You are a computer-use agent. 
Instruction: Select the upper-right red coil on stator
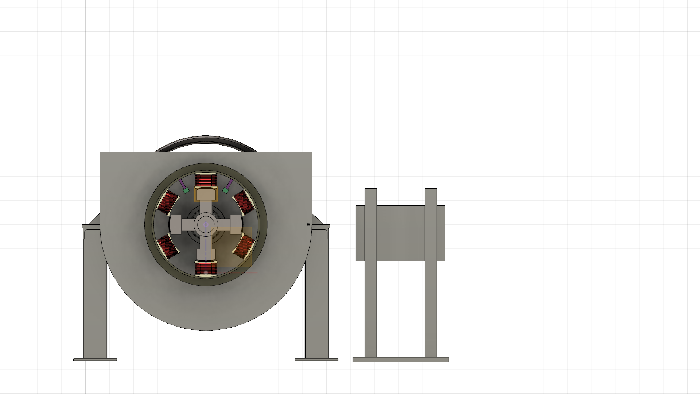click(x=244, y=202)
